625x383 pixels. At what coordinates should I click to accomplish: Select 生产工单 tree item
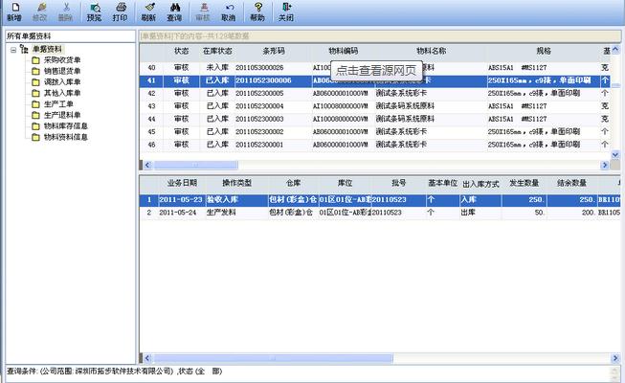click(58, 104)
